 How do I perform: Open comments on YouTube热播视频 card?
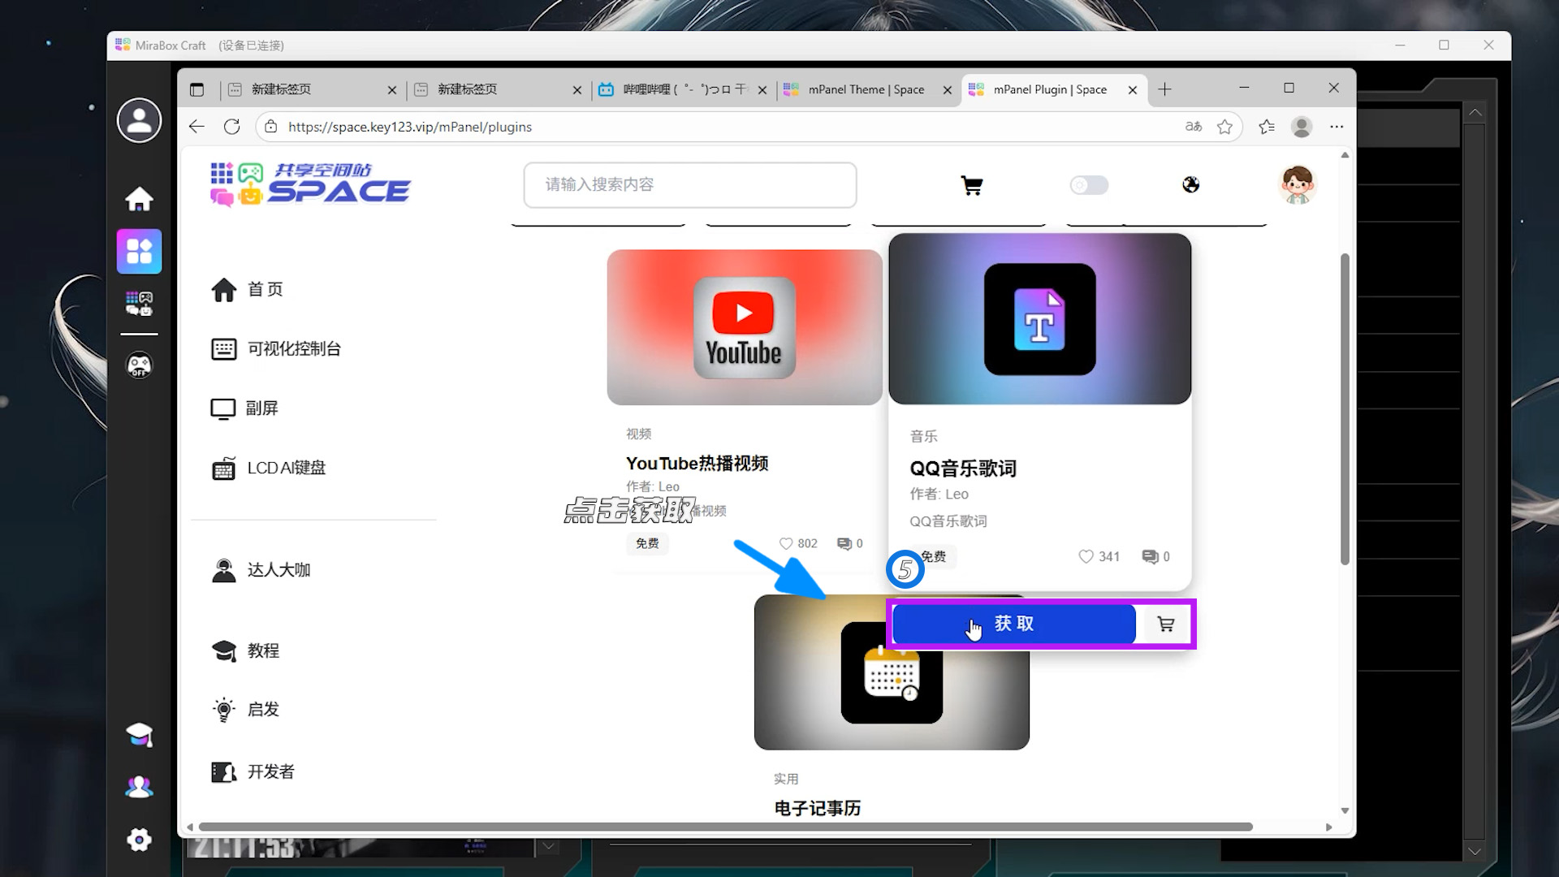click(x=844, y=543)
